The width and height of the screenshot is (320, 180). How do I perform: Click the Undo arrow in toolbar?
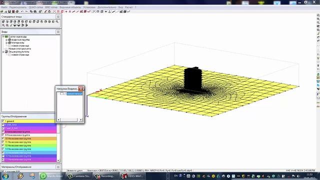coord(22,11)
